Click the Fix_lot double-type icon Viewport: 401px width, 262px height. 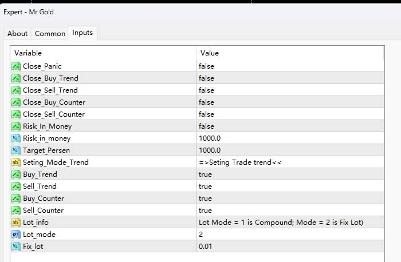tap(16, 247)
